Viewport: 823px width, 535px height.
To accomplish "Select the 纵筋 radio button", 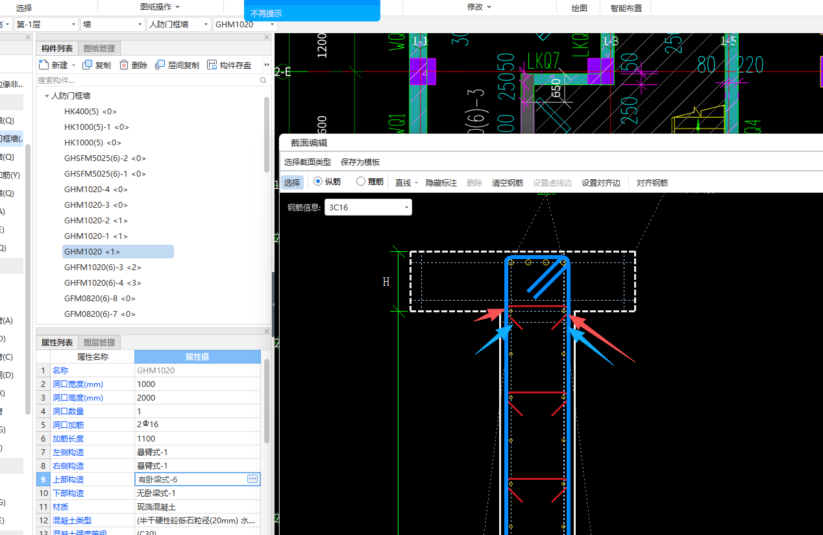I will (x=318, y=182).
